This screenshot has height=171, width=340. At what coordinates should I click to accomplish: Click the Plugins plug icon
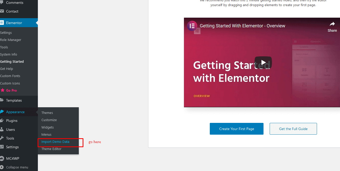[2, 121]
